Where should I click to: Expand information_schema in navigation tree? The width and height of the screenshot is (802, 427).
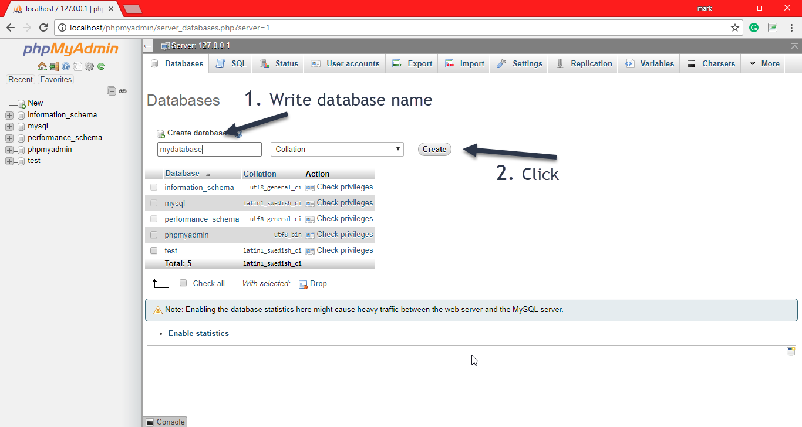coord(9,116)
